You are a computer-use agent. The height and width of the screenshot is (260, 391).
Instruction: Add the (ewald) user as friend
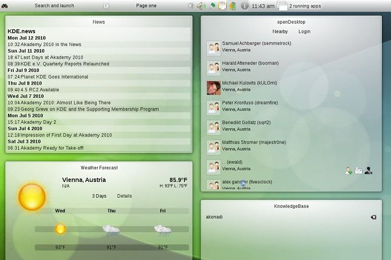pos(349,171)
